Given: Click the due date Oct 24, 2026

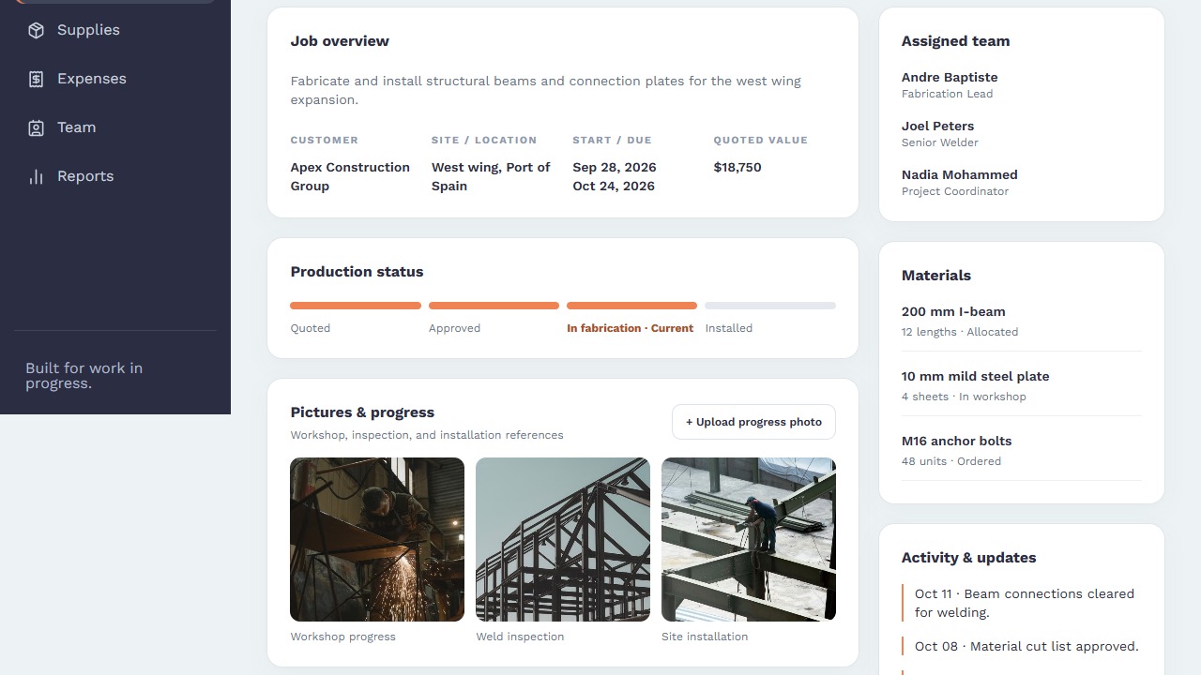Looking at the screenshot, I should pyautogui.click(x=614, y=186).
